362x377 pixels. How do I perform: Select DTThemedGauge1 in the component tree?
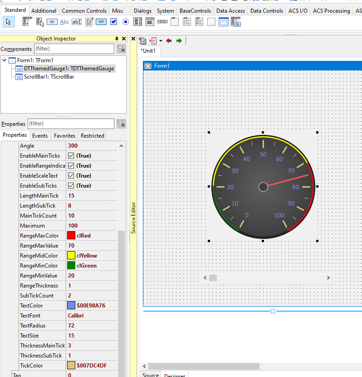69,69
